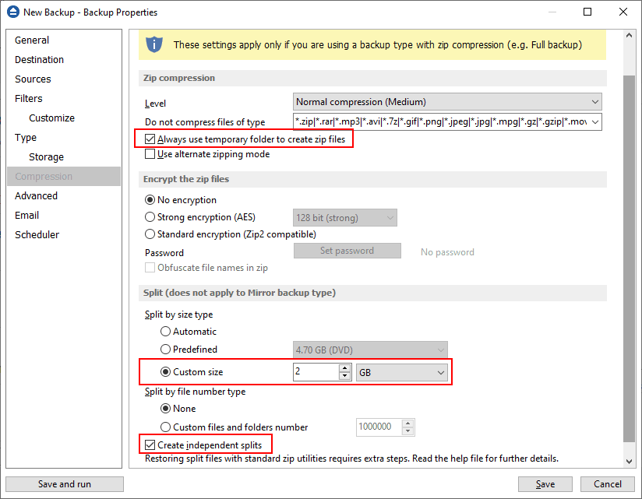Increase files number with up arrow

[x=407, y=423]
